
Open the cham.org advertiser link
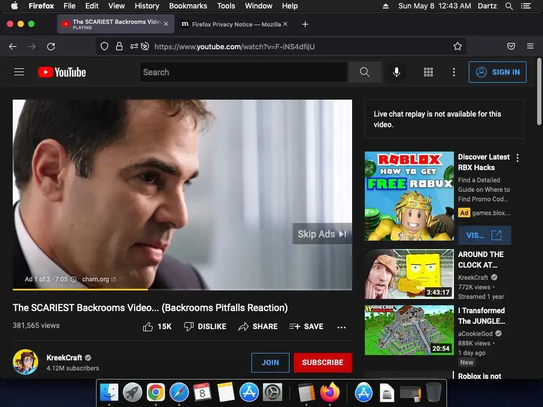[99, 279]
